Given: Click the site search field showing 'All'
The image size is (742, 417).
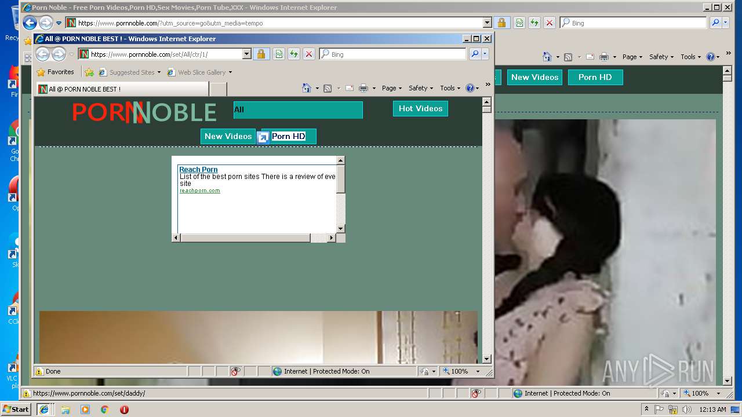Looking at the screenshot, I should tap(298, 110).
